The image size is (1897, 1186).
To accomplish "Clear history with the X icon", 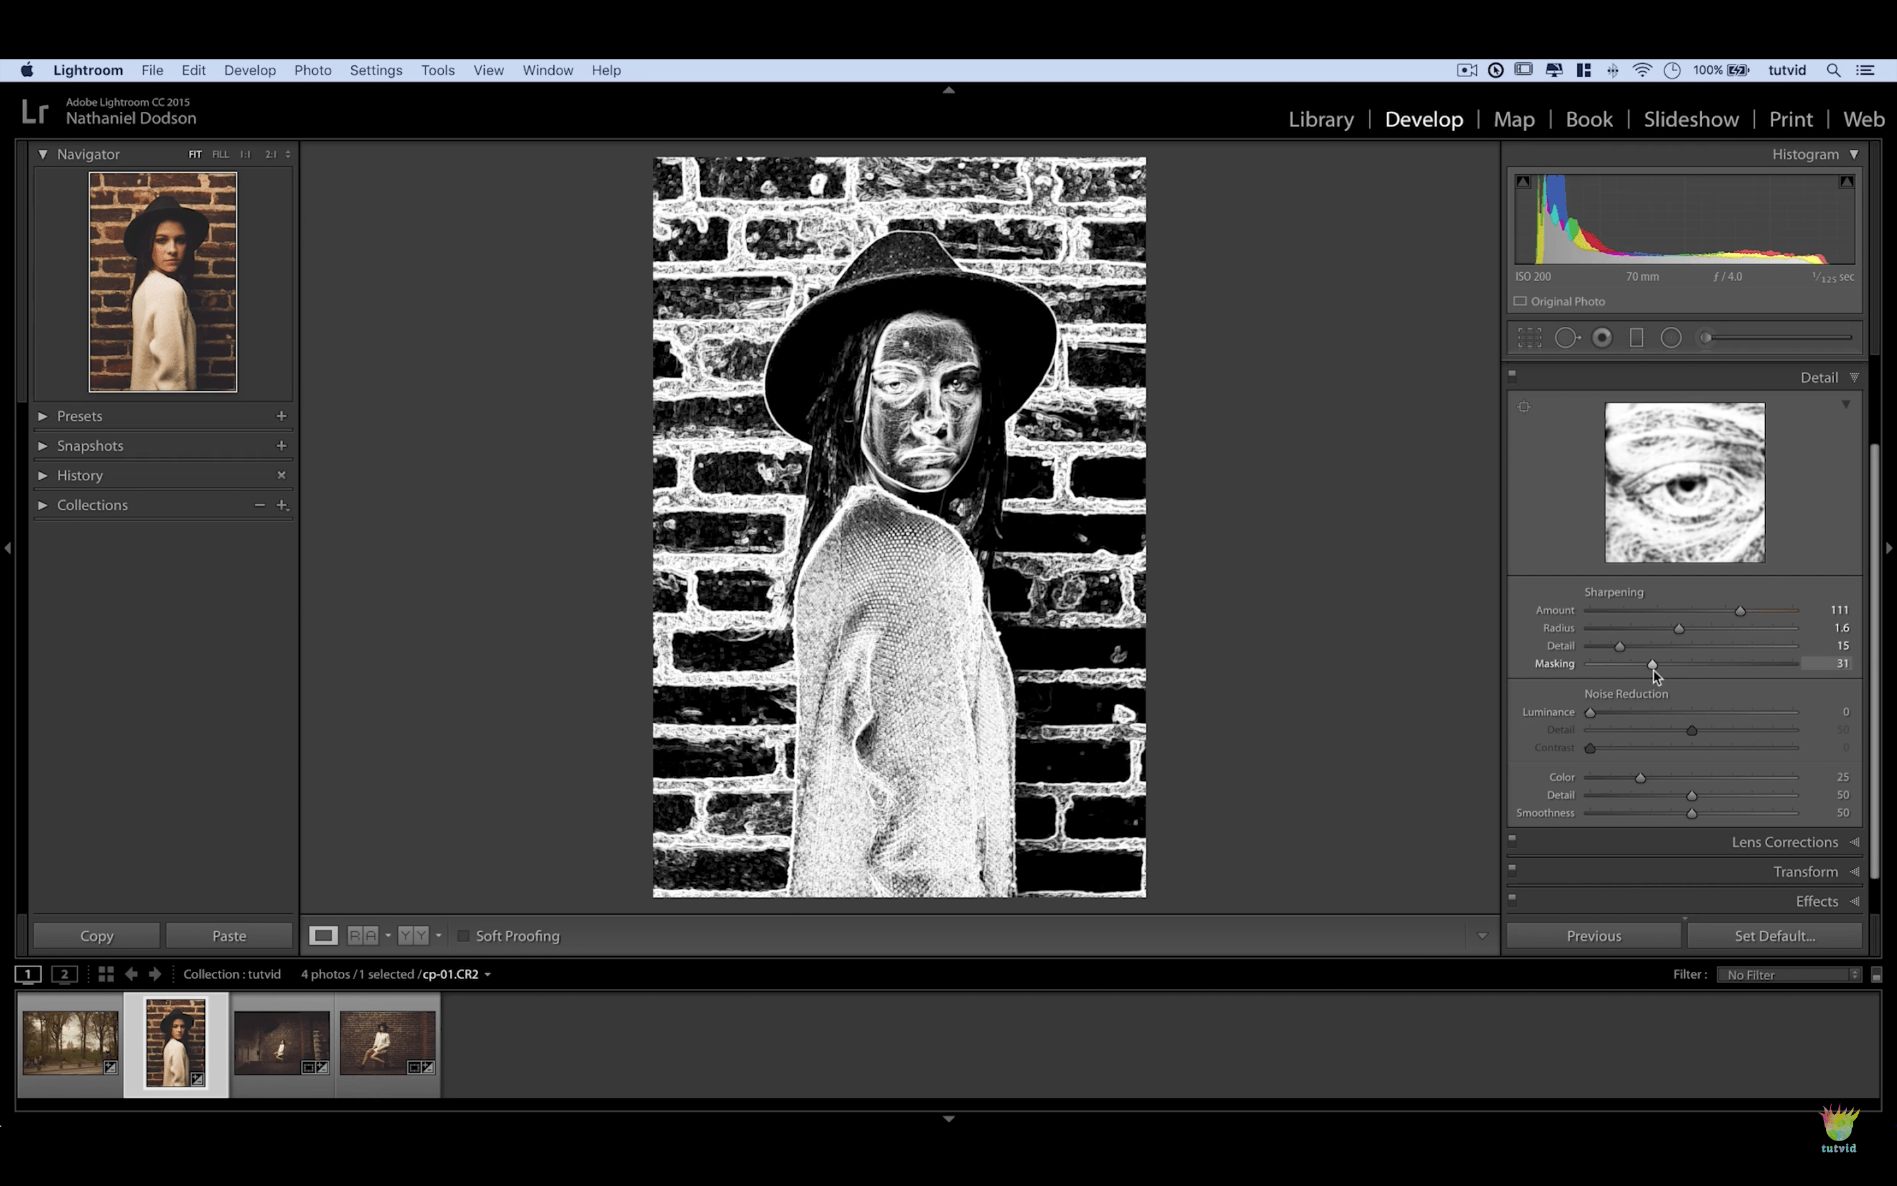I will click(x=281, y=475).
